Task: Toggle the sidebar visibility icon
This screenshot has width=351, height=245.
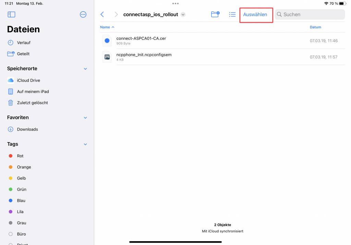Action: point(11,14)
